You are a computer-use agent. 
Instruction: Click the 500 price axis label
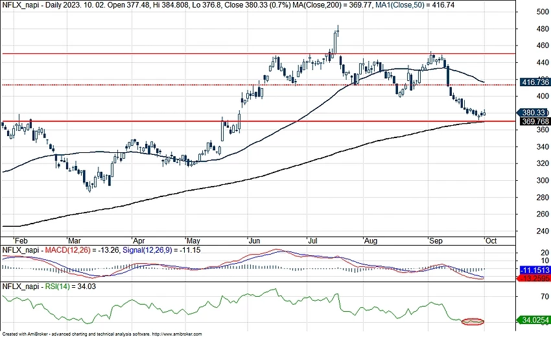coord(543,12)
